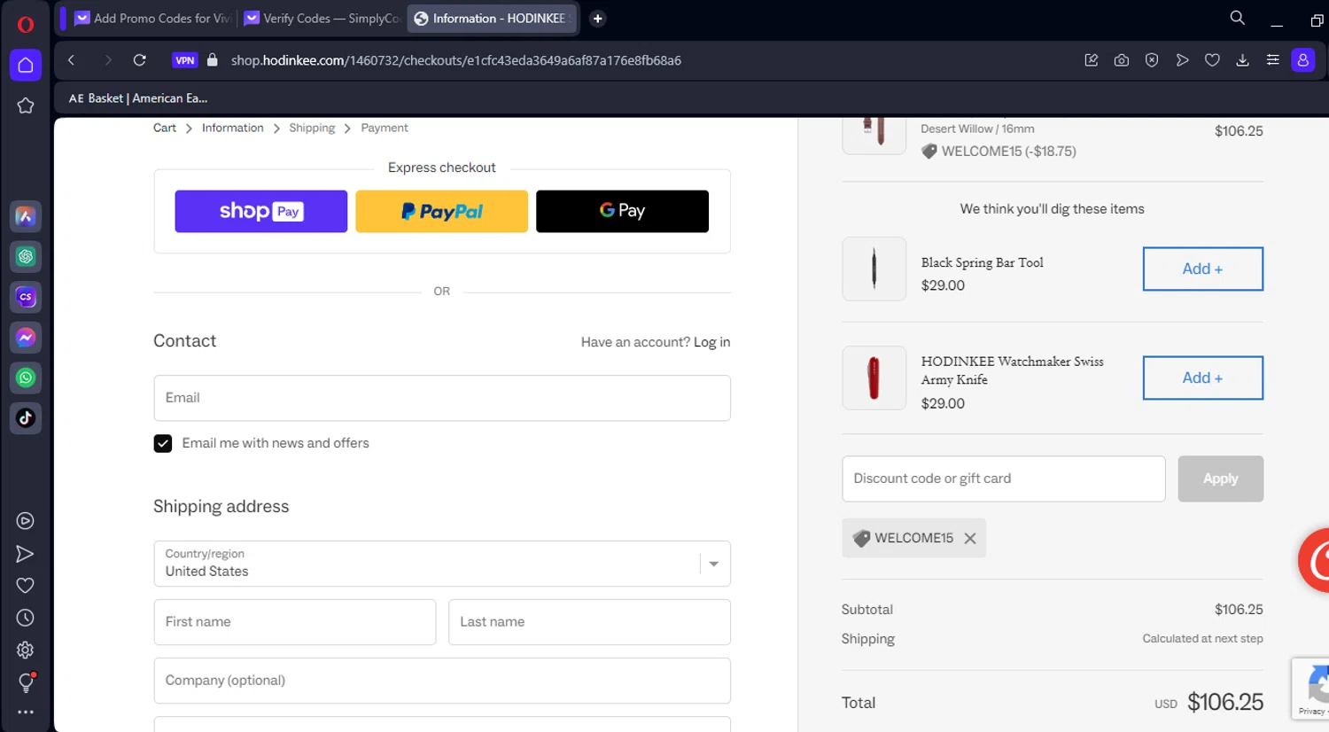
Task: Focus the Discount code or gift card field
Action: pos(1004,479)
